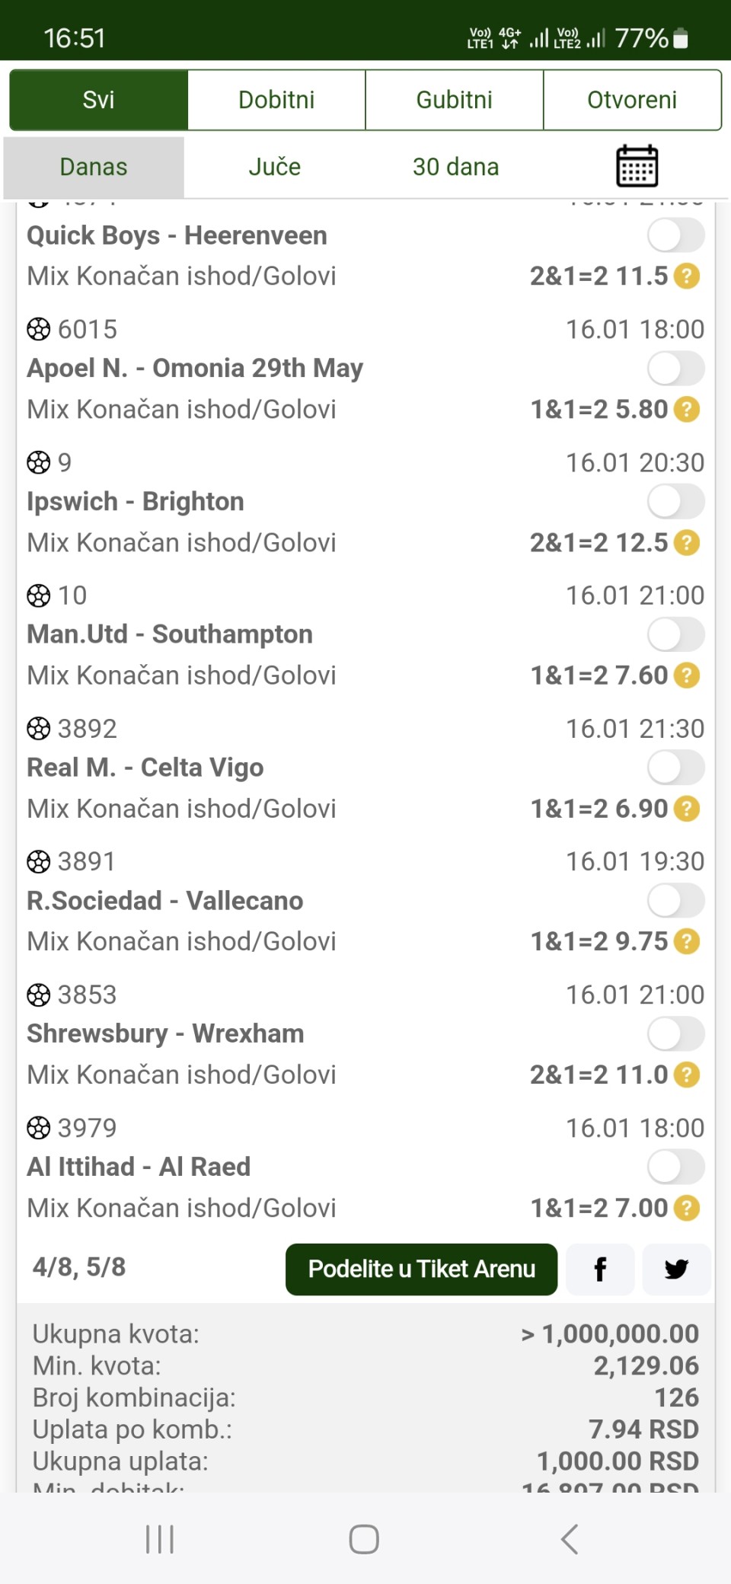
Task: Share ticket on Facebook
Action: click(x=600, y=1269)
